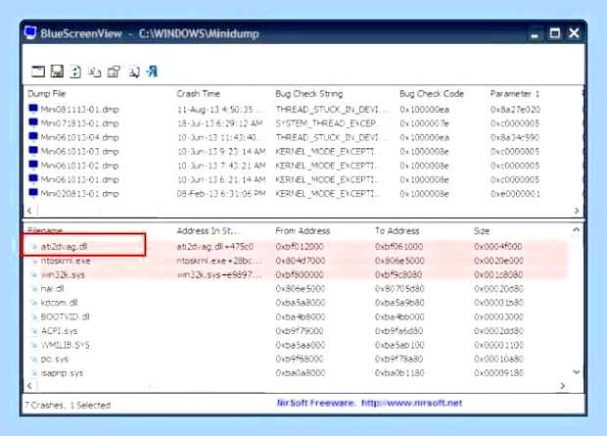Click upper pane scrollbar right arrow
Image resolution: width=607 pixels, height=436 pixels.
pos(577,211)
